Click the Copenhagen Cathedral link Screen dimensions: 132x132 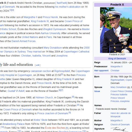(x=76, y=52)
